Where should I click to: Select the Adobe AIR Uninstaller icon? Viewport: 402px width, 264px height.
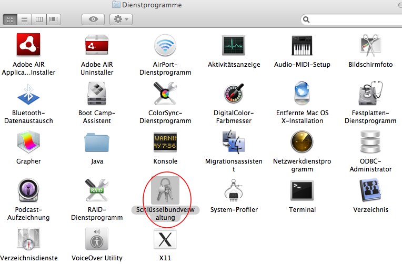[x=97, y=45]
